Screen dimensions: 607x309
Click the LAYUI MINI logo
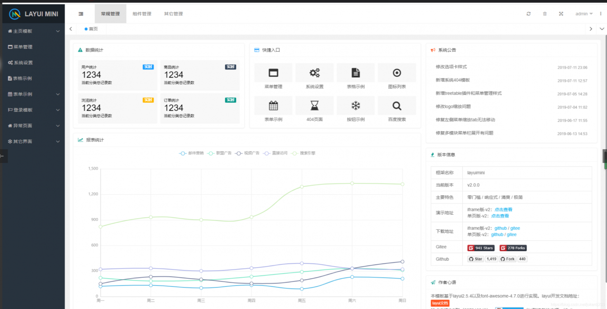(34, 14)
